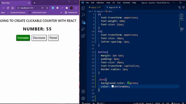
Task: Show more bookmarks chevron in Chrome
Action: pyautogui.click(x=61, y=12)
